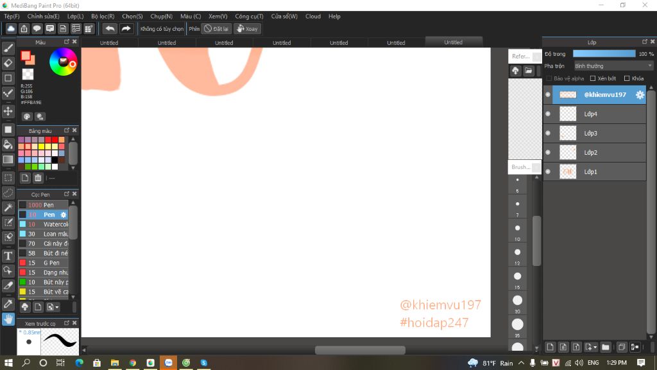Select the Magic Wand tool
The height and width of the screenshot is (370, 657).
(8, 207)
